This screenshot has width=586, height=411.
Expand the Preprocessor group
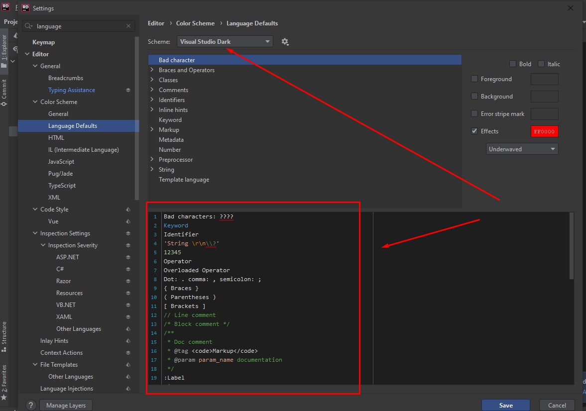pyautogui.click(x=152, y=160)
